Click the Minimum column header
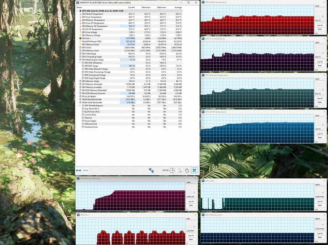Viewport: 328px width, 245px height. [x=143, y=7]
